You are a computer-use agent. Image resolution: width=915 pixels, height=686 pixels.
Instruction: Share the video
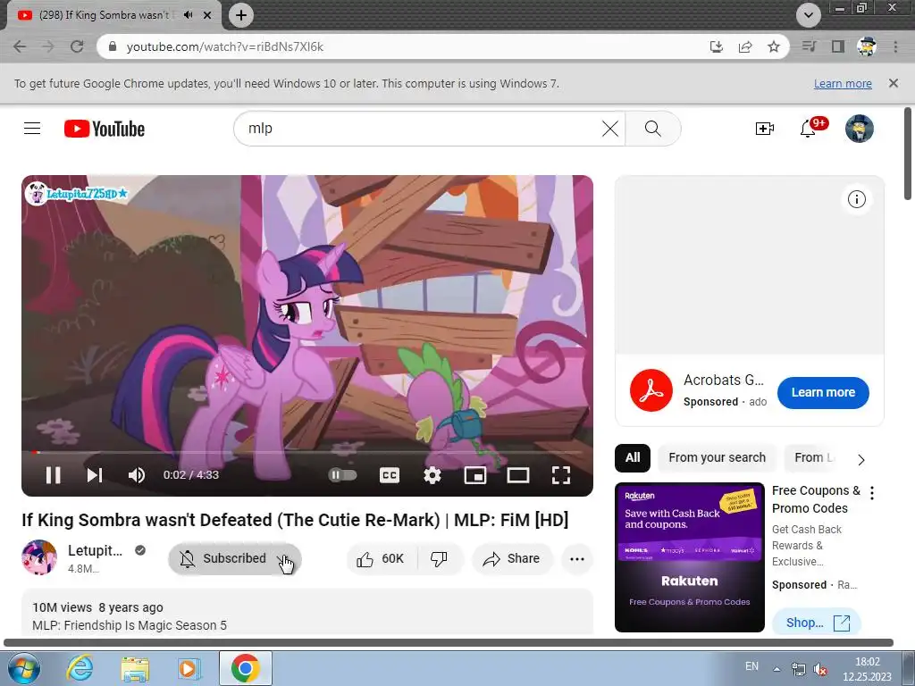511,559
